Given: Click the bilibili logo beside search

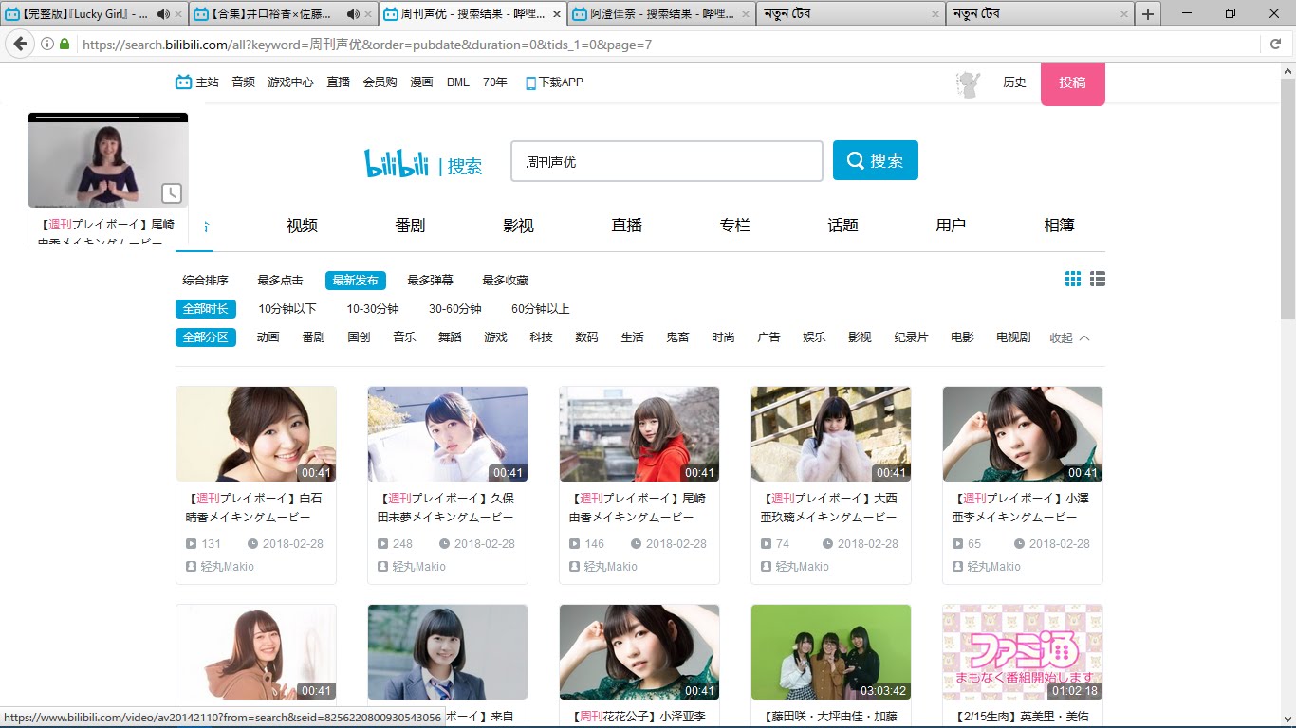Looking at the screenshot, I should 397,163.
